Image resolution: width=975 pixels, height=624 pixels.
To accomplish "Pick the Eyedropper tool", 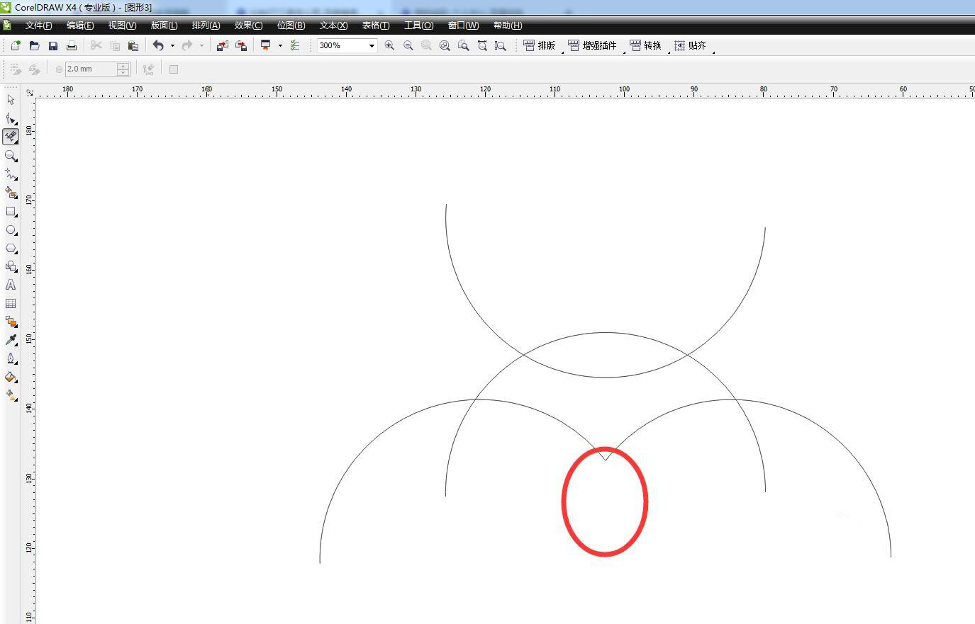I will [11, 340].
